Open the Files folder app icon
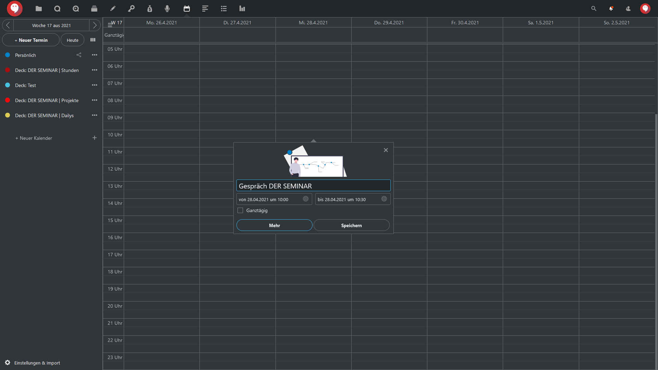The height and width of the screenshot is (370, 658). tap(39, 9)
